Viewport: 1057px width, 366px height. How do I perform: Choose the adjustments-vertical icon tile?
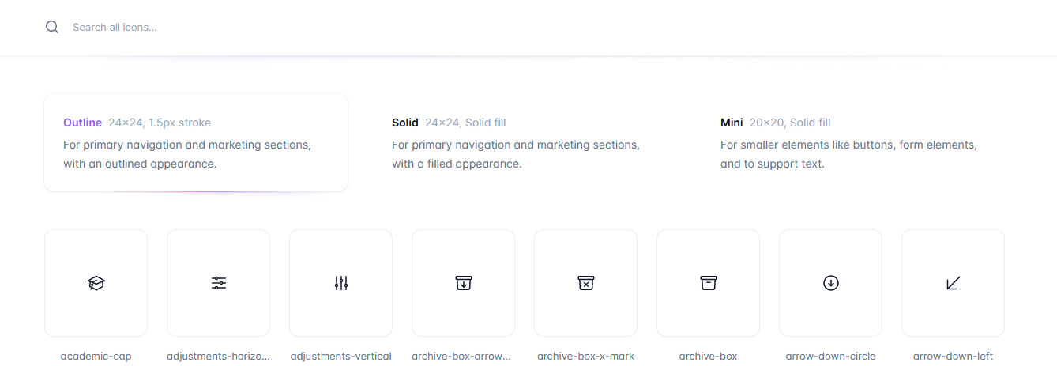coord(340,283)
